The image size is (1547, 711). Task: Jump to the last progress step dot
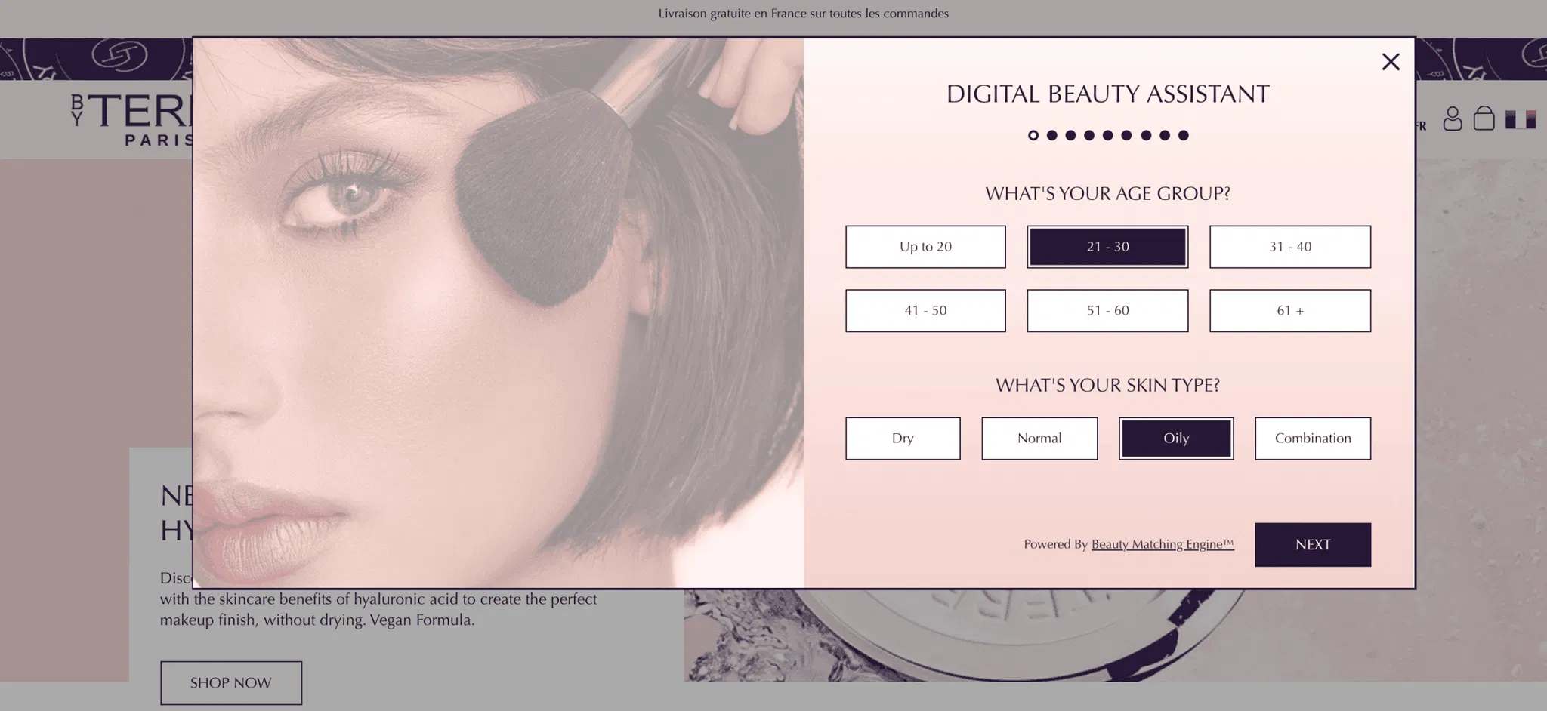pyautogui.click(x=1183, y=135)
